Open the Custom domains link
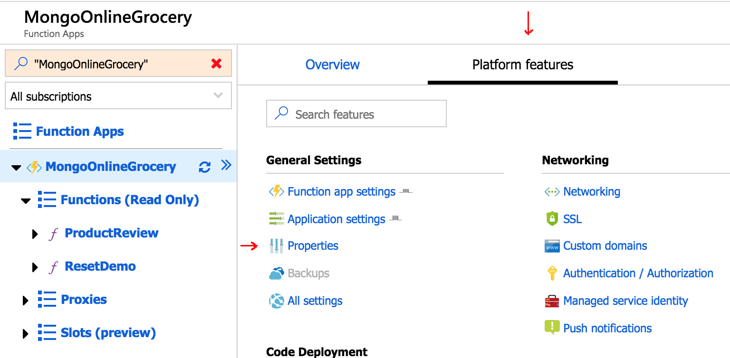The height and width of the screenshot is (358, 730). pyautogui.click(x=605, y=246)
